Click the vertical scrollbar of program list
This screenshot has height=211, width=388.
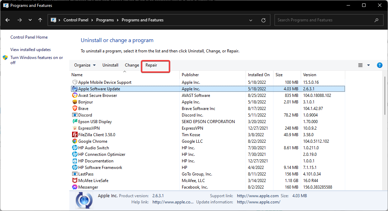385,96
